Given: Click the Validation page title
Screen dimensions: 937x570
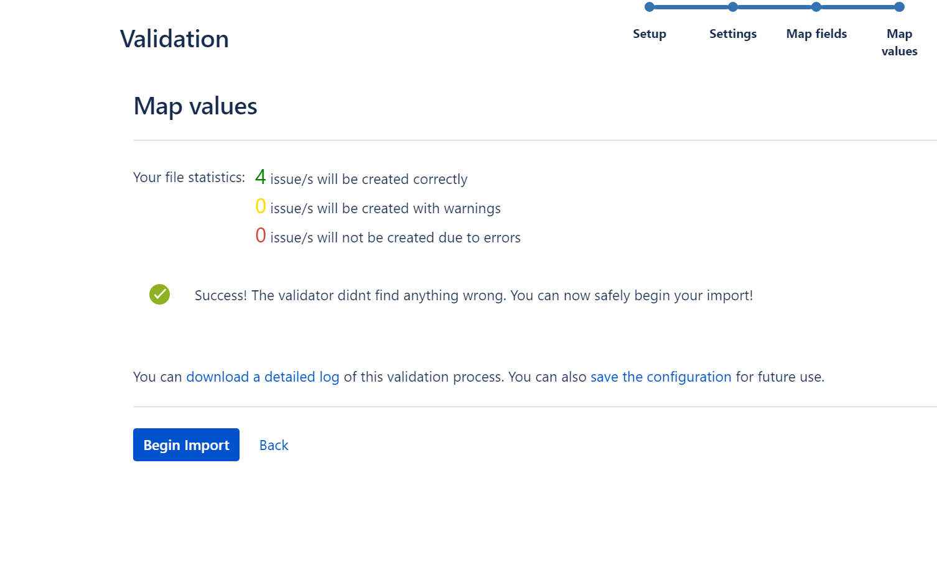Looking at the screenshot, I should [x=174, y=39].
